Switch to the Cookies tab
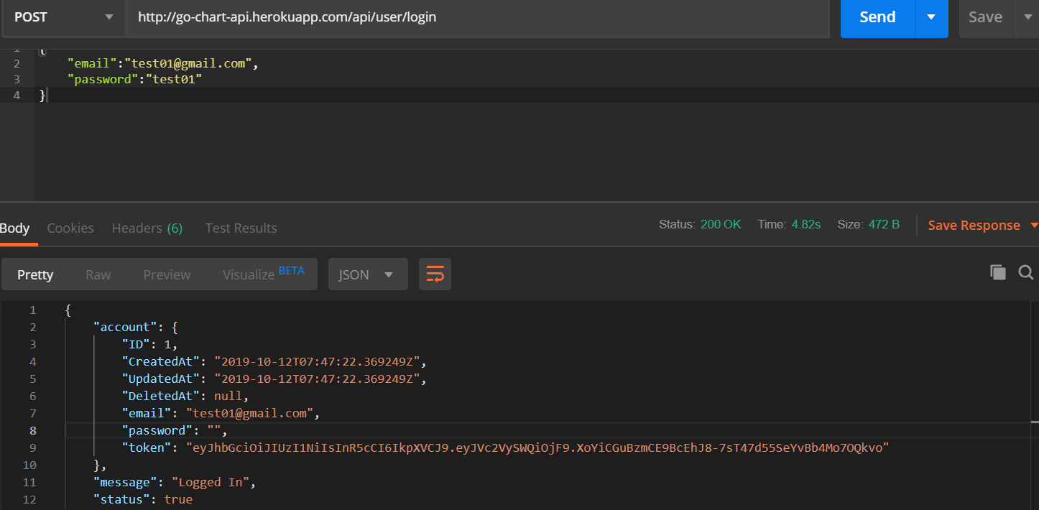Image resolution: width=1039 pixels, height=510 pixels. click(x=70, y=228)
